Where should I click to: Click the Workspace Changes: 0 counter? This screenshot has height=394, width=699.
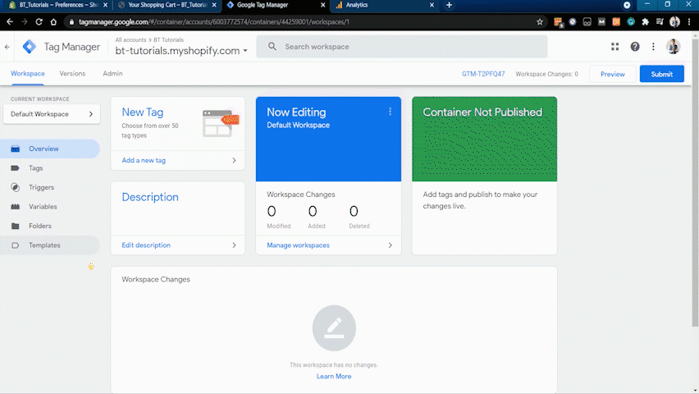tap(546, 74)
